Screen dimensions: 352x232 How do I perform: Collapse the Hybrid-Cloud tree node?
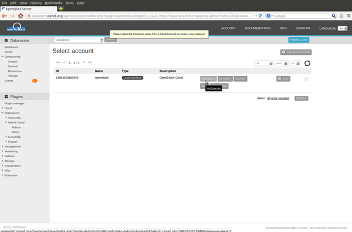pyautogui.click(x=6, y=122)
